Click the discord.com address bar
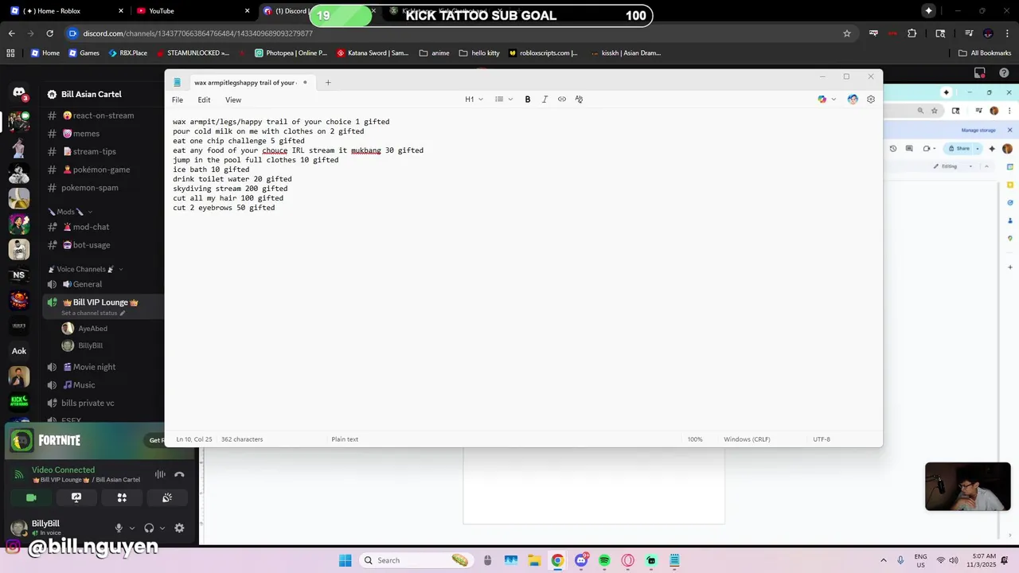Viewport: 1019px width, 573px height. click(454, 33)
